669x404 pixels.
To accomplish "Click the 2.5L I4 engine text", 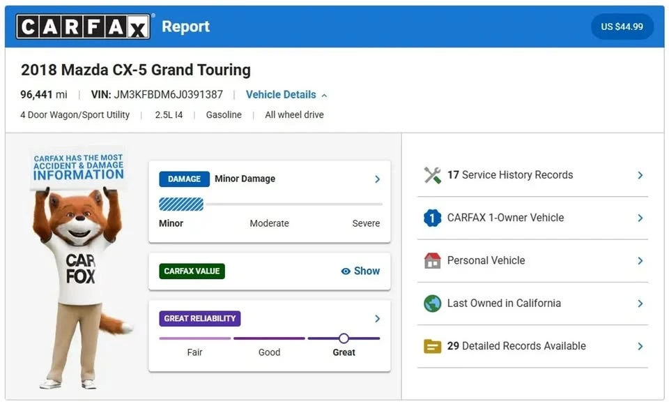I will (x=169, y=115).
